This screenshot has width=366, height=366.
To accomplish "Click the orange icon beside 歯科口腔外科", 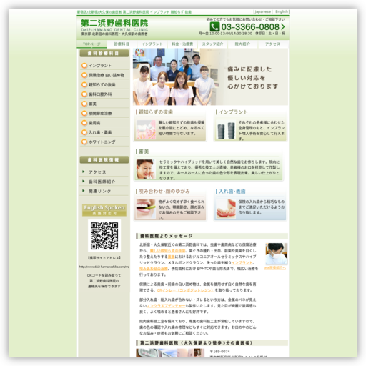I will coord(84,94).
